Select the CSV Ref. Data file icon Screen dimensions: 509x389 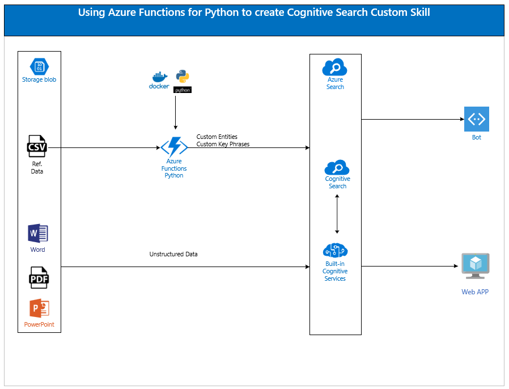coord(37,146)
